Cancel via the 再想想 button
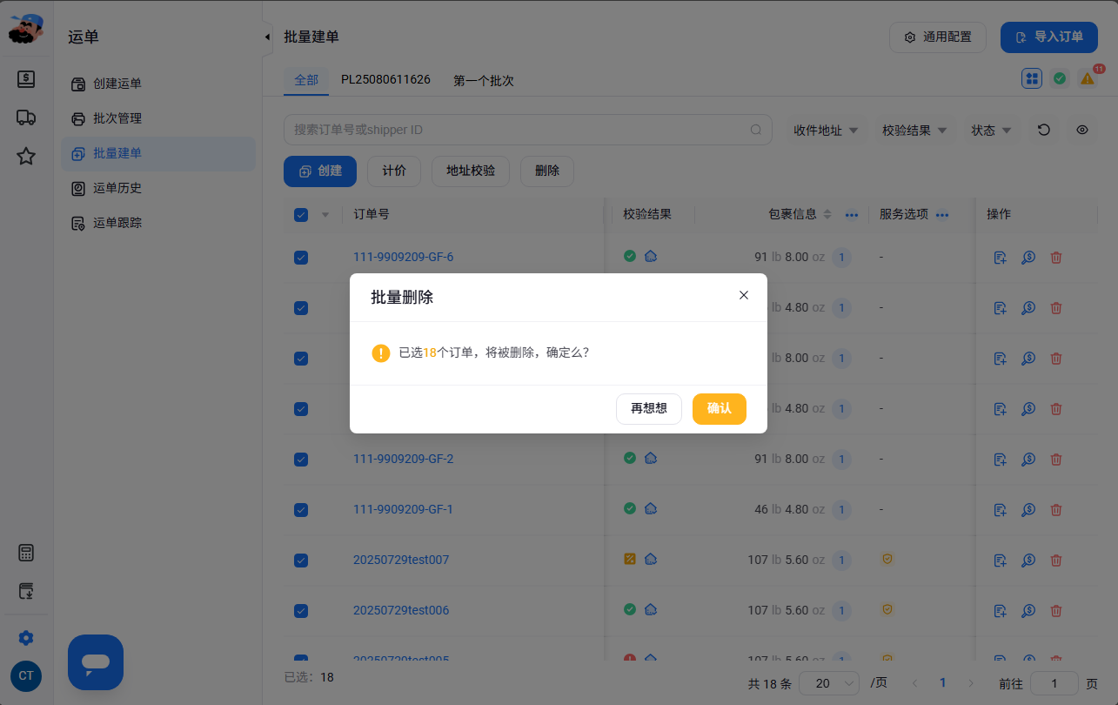The width and height of the screenshot is (1118, 705). click(649, 408)
